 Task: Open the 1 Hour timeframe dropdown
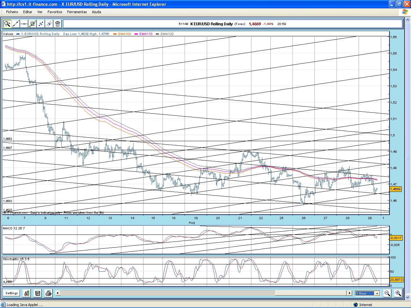click(x=367, y=293)
